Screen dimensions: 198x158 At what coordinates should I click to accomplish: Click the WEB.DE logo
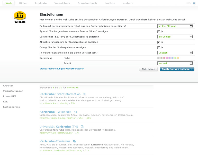click(x=20, y=17)
